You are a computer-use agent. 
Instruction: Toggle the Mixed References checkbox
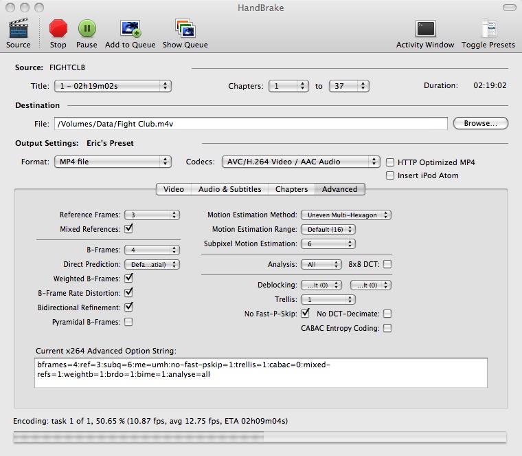(x=128, y=229)
